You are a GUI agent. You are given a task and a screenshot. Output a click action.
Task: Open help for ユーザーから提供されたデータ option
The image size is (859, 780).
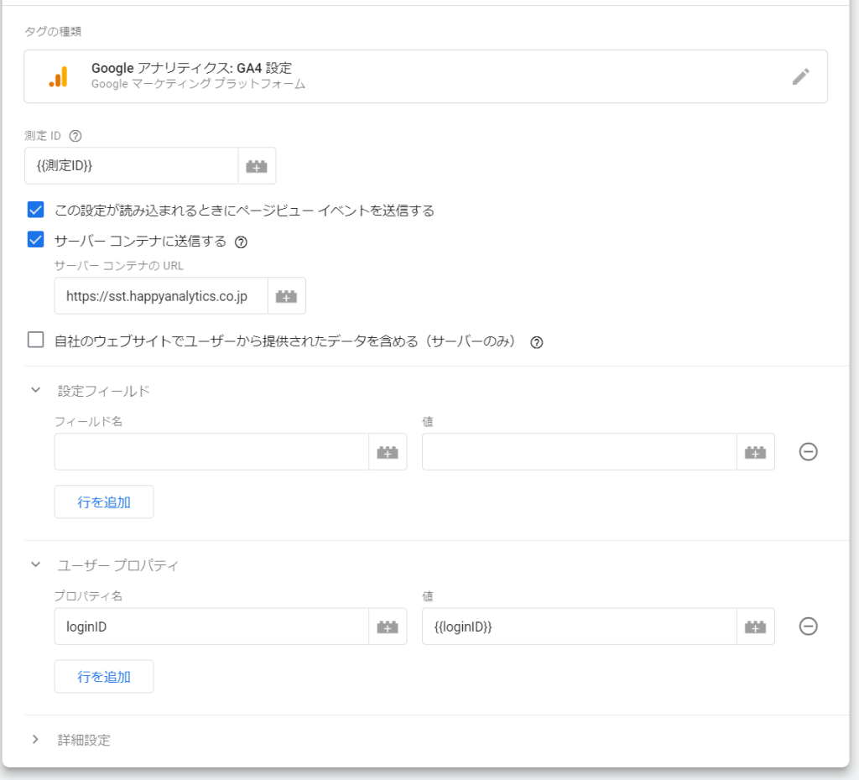537,342
